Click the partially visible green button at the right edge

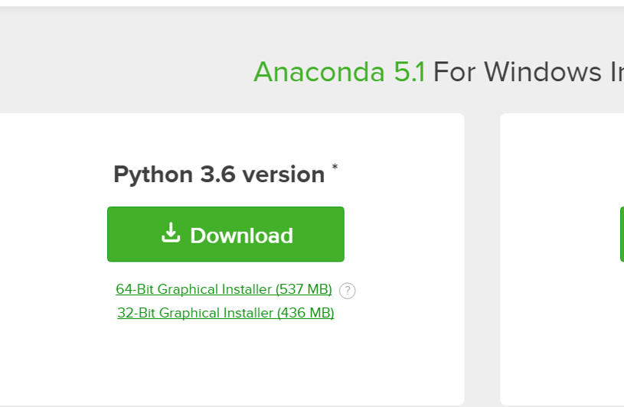[x=622, y=234]
